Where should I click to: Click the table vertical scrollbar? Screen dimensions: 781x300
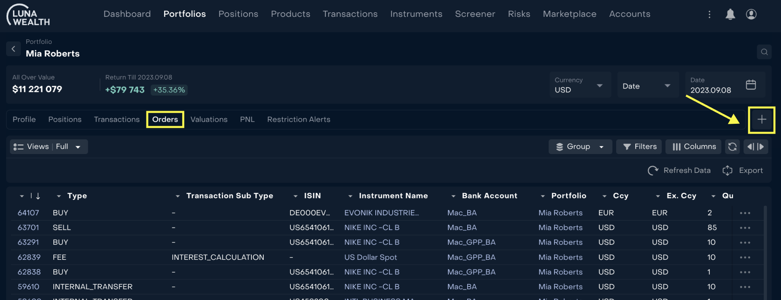click(765, 252)
